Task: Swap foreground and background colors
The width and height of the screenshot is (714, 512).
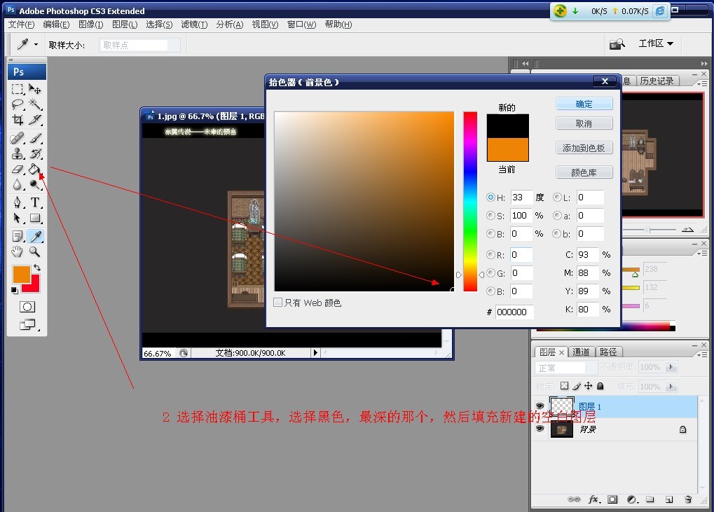Action: click(x=37, y=268)
